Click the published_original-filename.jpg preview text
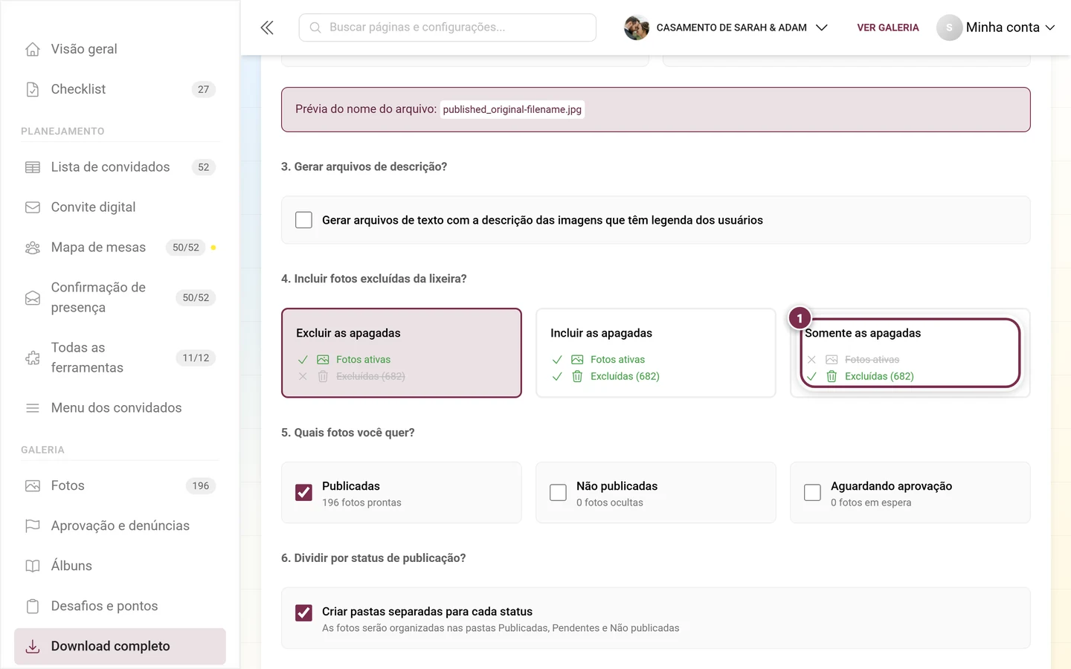This screenshot has width=1071, height=669. point(512,109)
